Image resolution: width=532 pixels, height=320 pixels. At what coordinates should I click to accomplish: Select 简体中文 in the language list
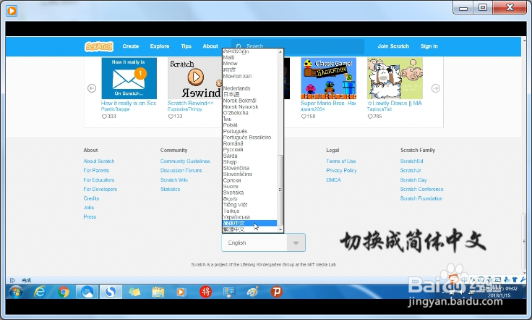(x=249, y=223)
